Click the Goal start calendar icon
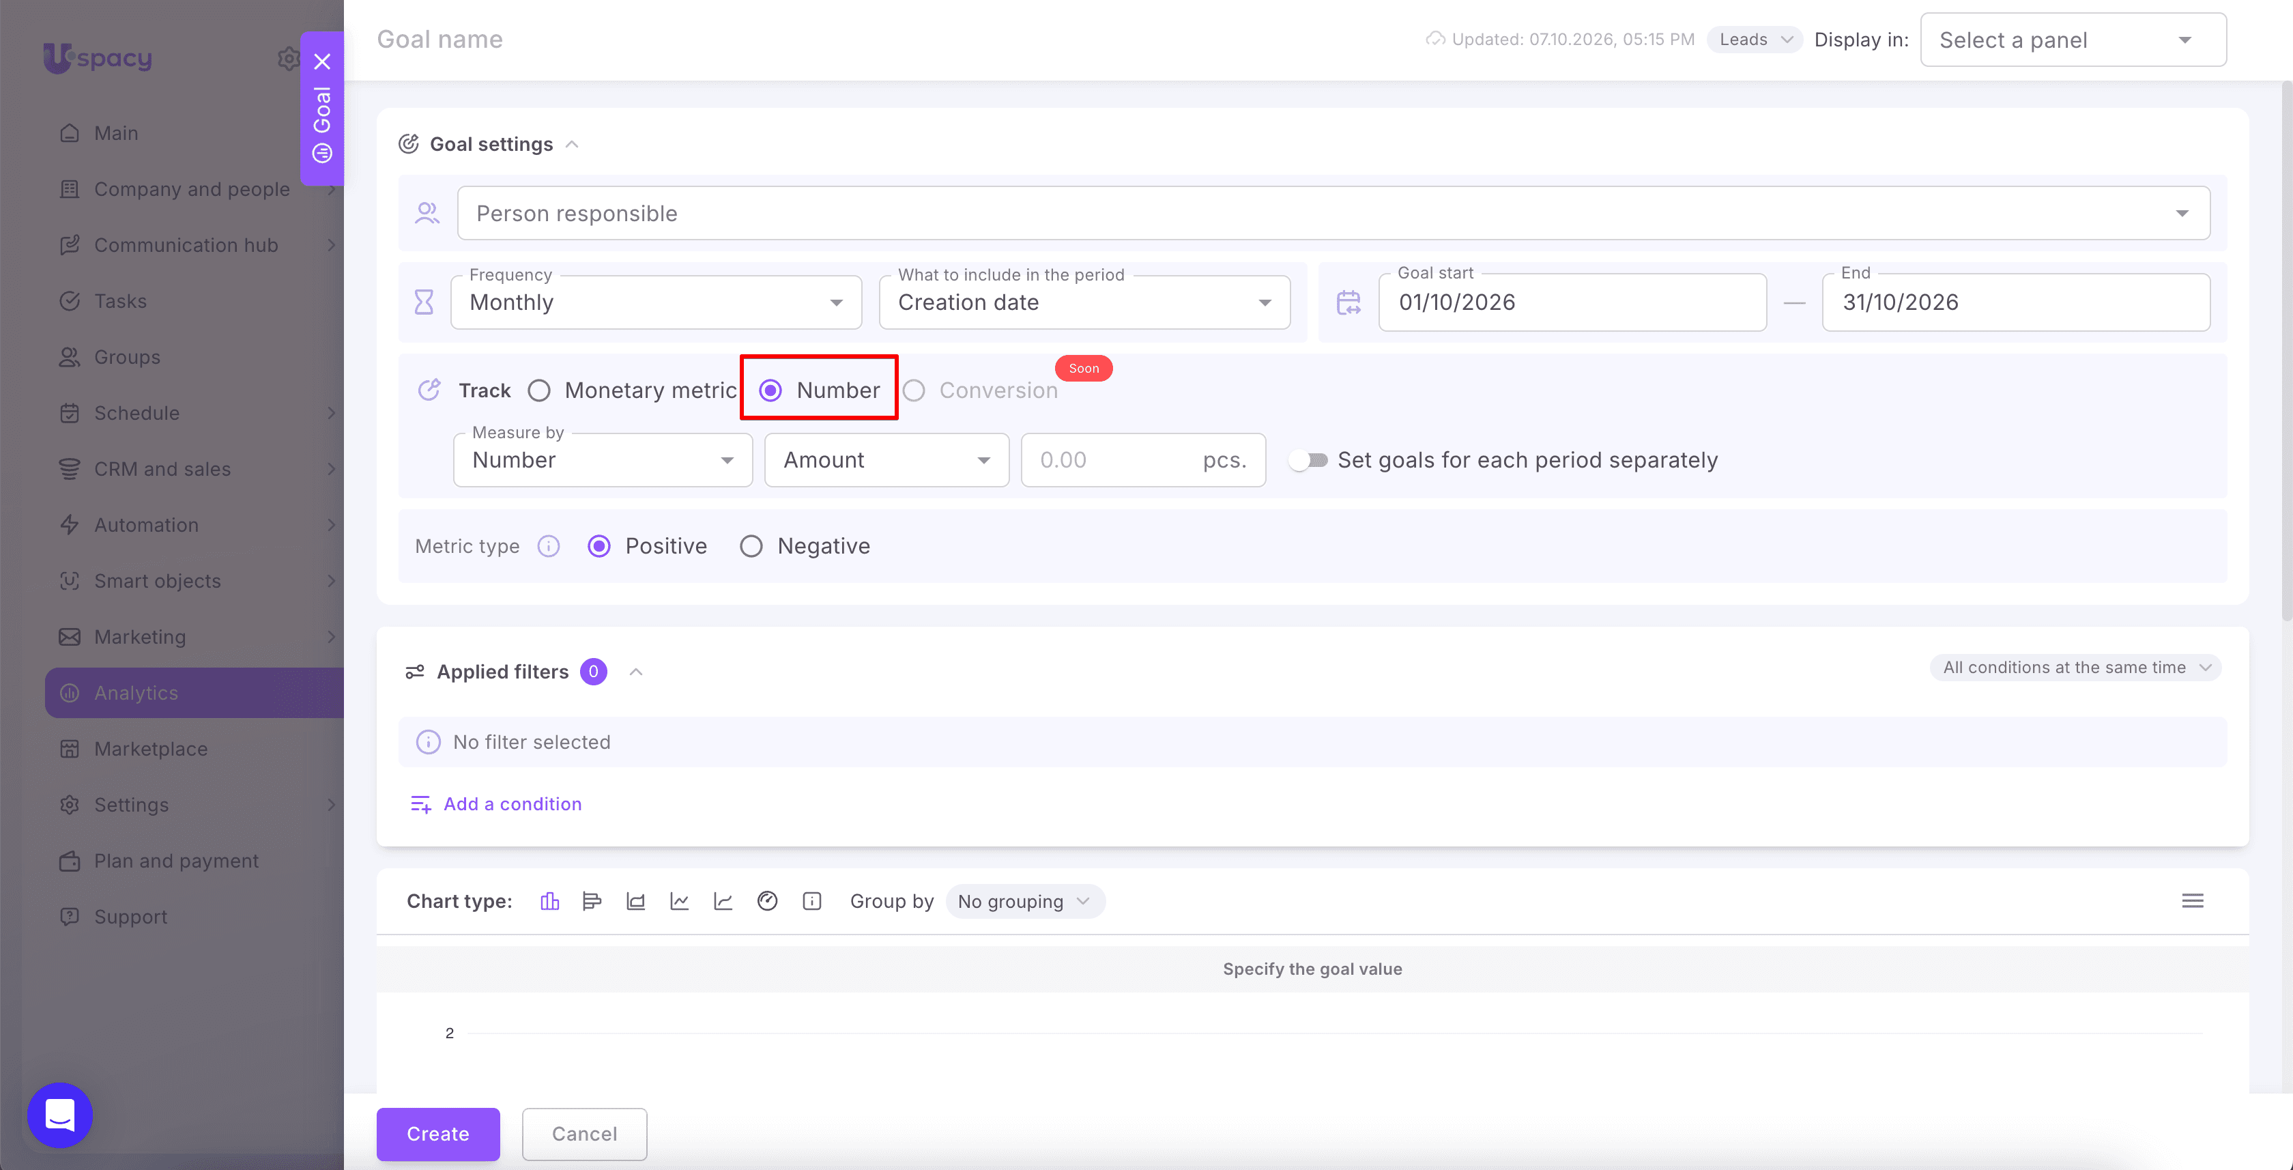 (1349, 303)
